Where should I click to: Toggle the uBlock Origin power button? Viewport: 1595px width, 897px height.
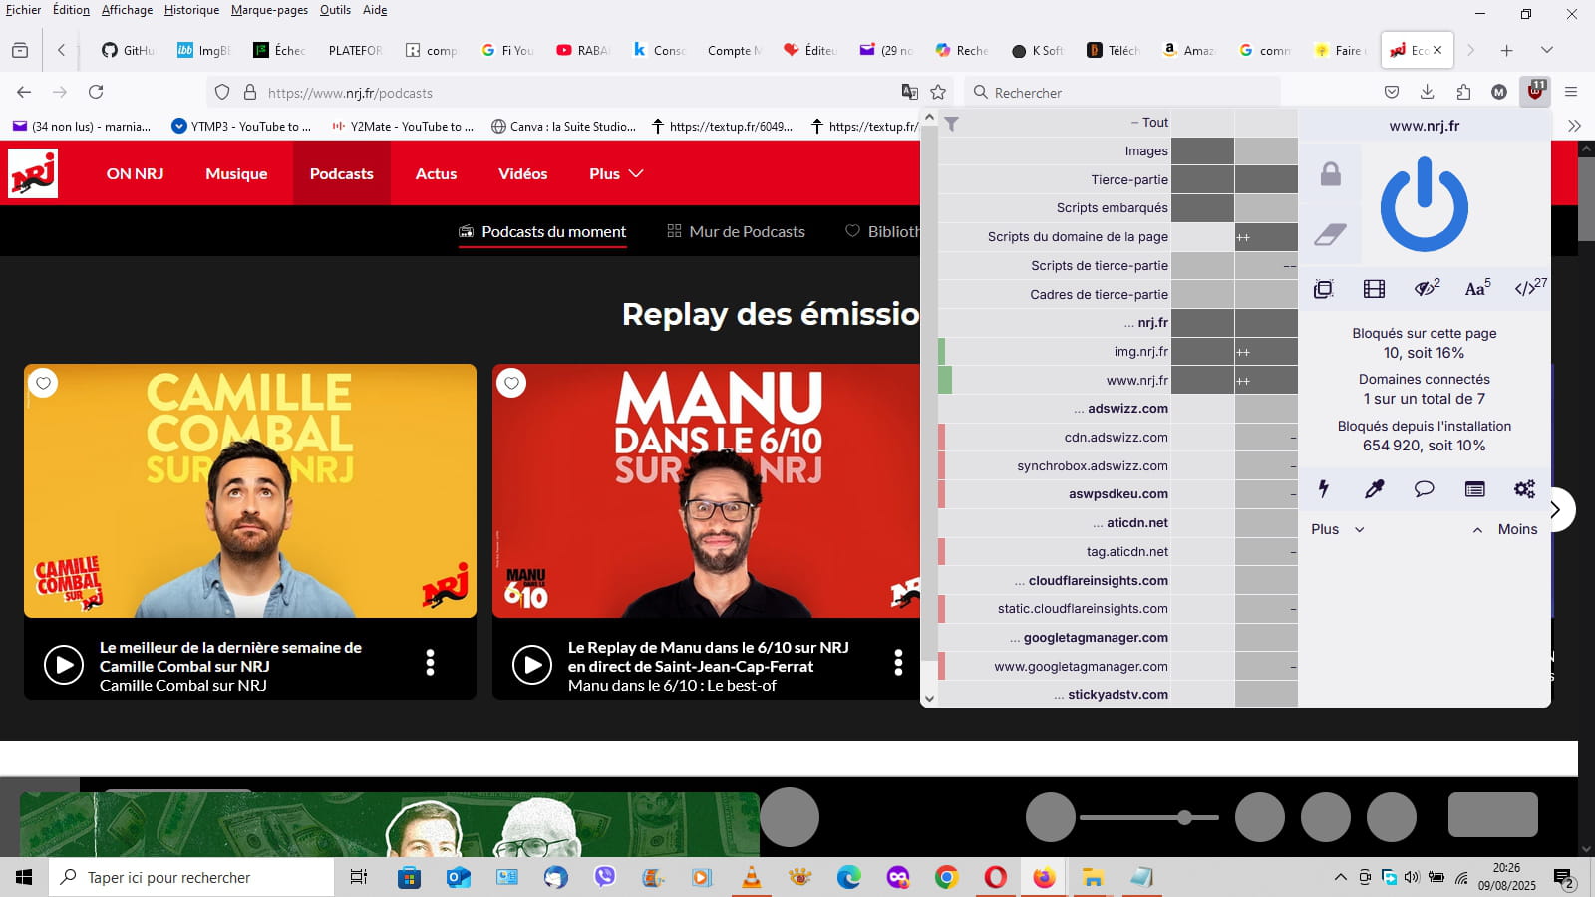point(1424,206)
